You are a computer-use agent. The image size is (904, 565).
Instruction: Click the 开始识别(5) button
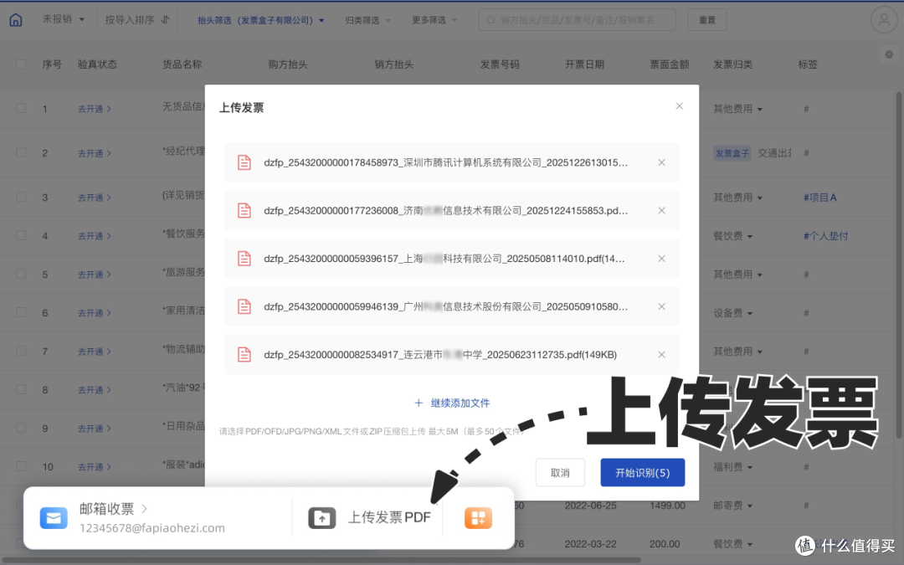pos(642,473)
